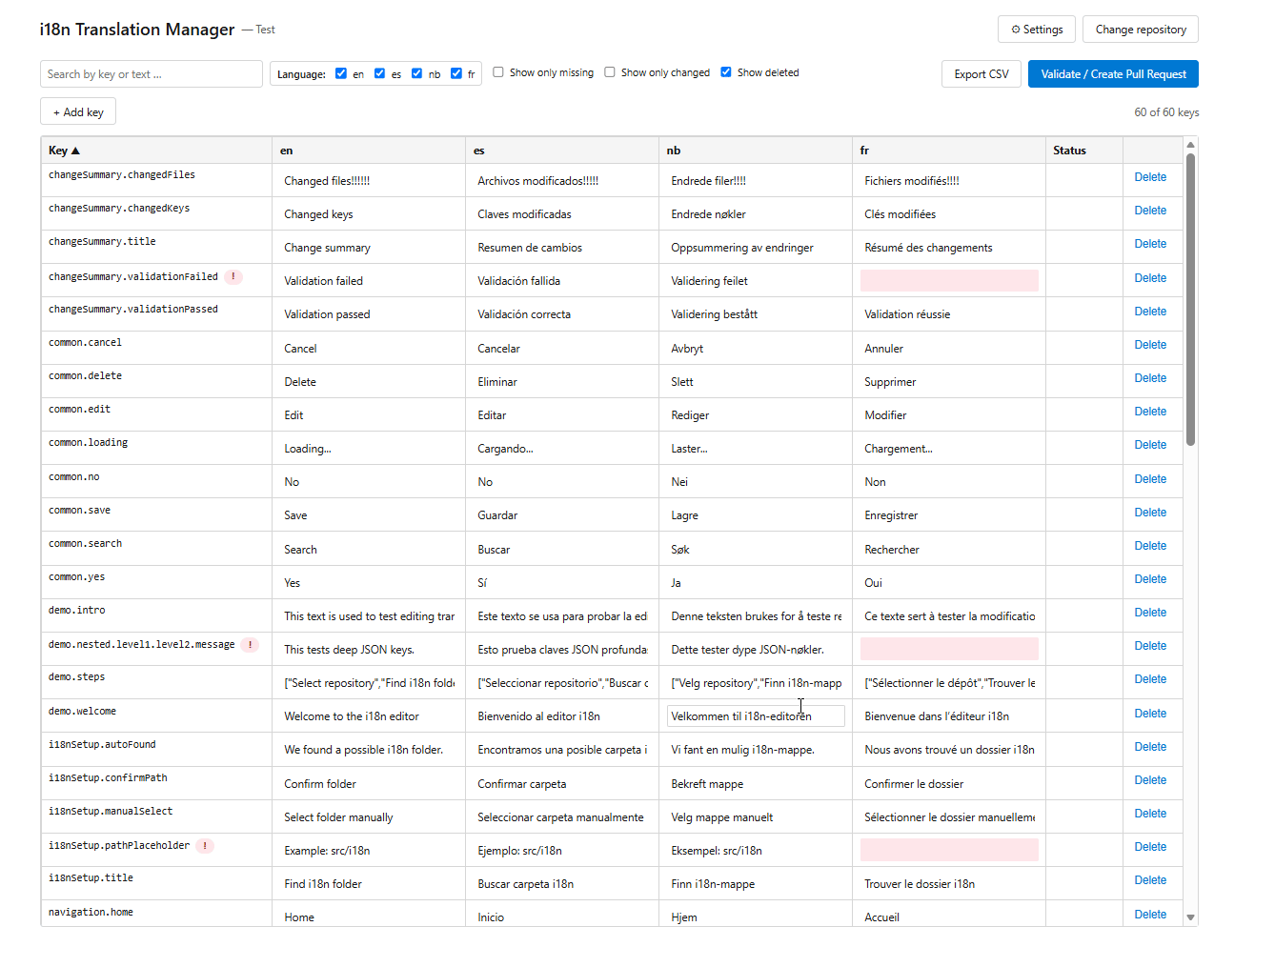This screenshot has width=1275, height=967.
Task: Toggle the en language checkbox
Action: [341, 73]
